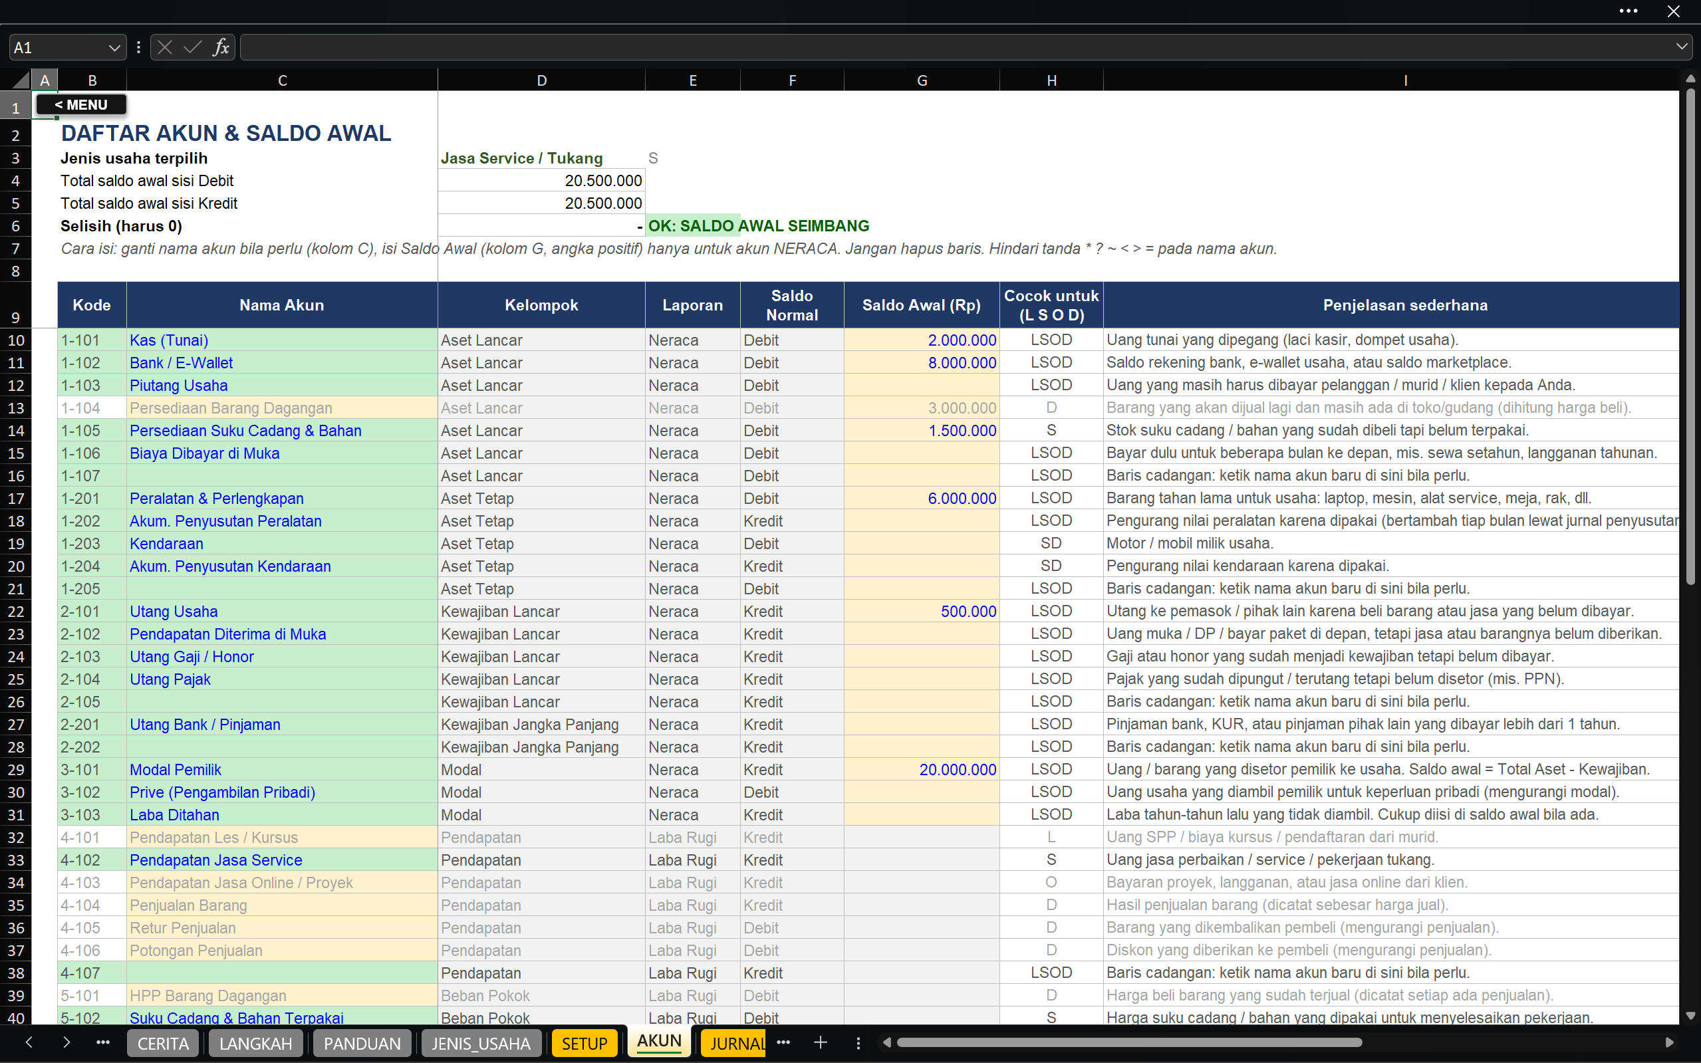This screenshot has width=1701, height=1063.
Task: Expand the Name Box dropdown arrow
Action: tap(114, 48)
